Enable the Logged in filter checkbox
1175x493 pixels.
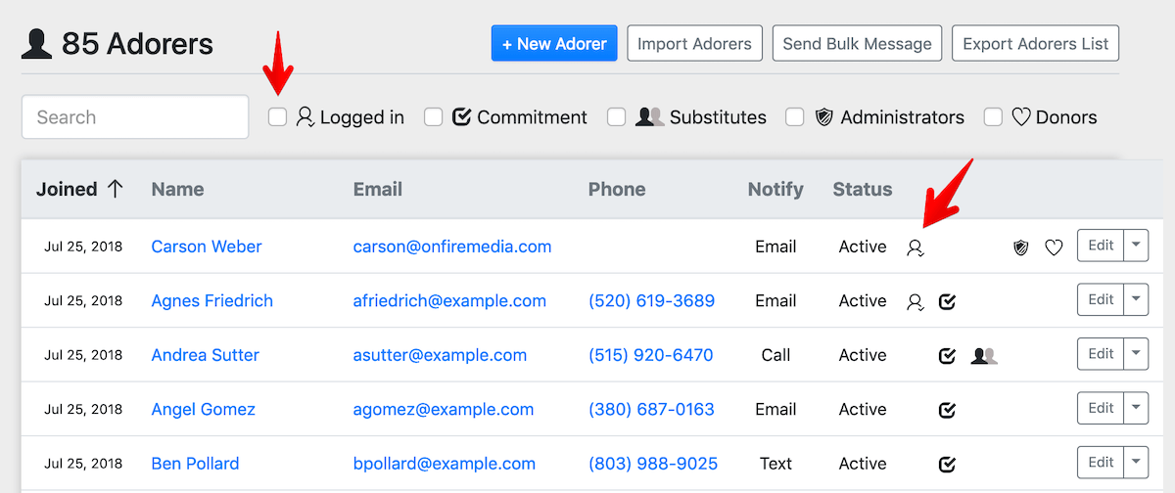pyautogui.click(x=278, y=117)
